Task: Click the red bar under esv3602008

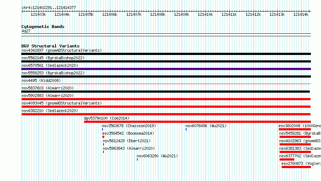Action: [x=295, y=129]
